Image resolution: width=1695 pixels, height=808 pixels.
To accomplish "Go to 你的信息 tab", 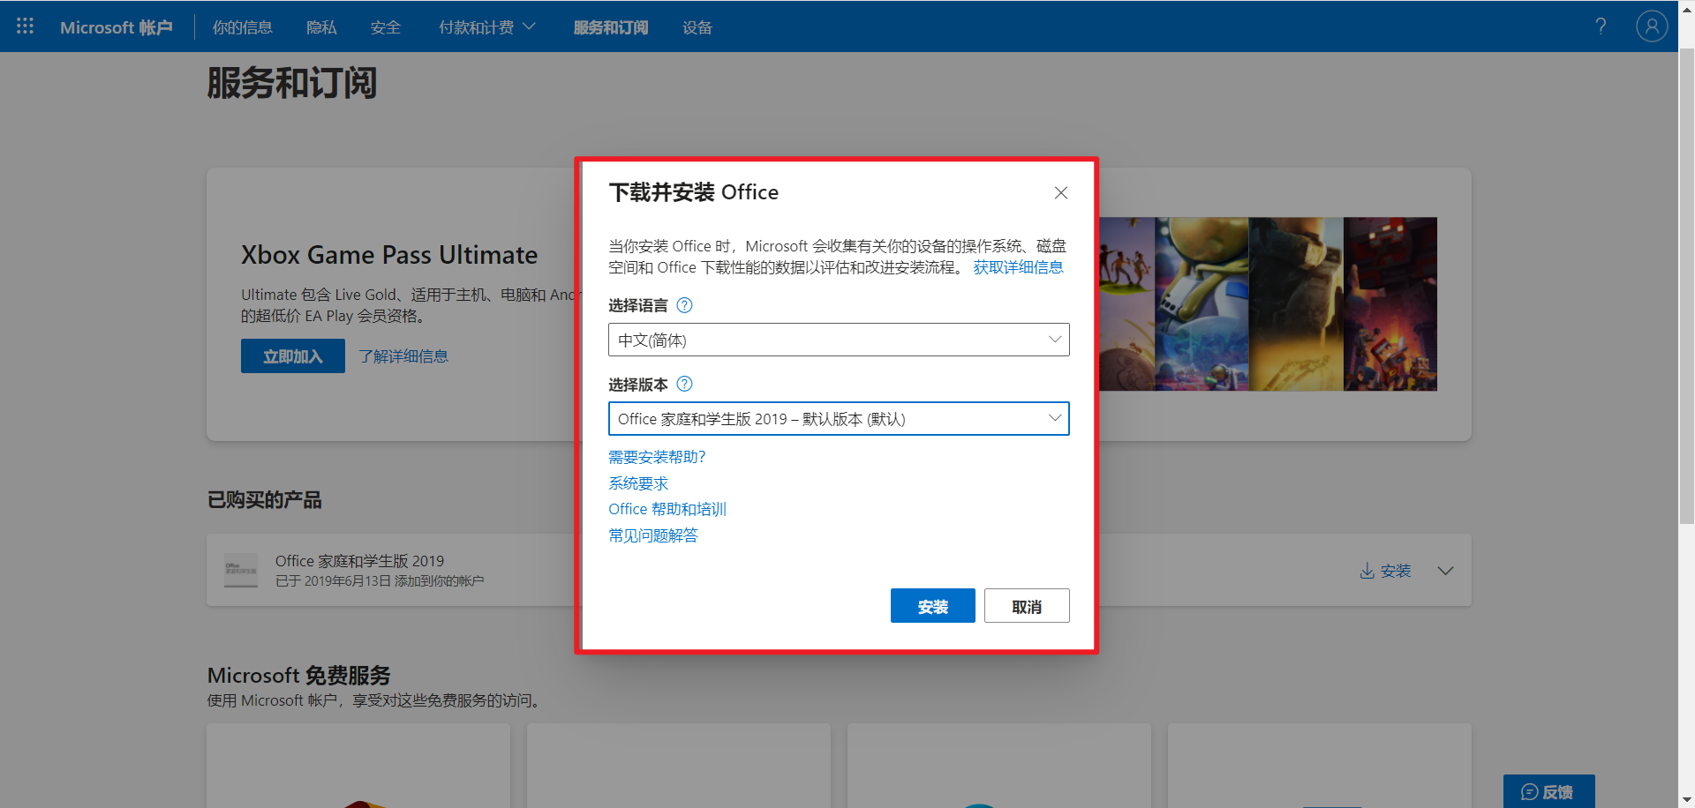I will [x=242, y=27].
